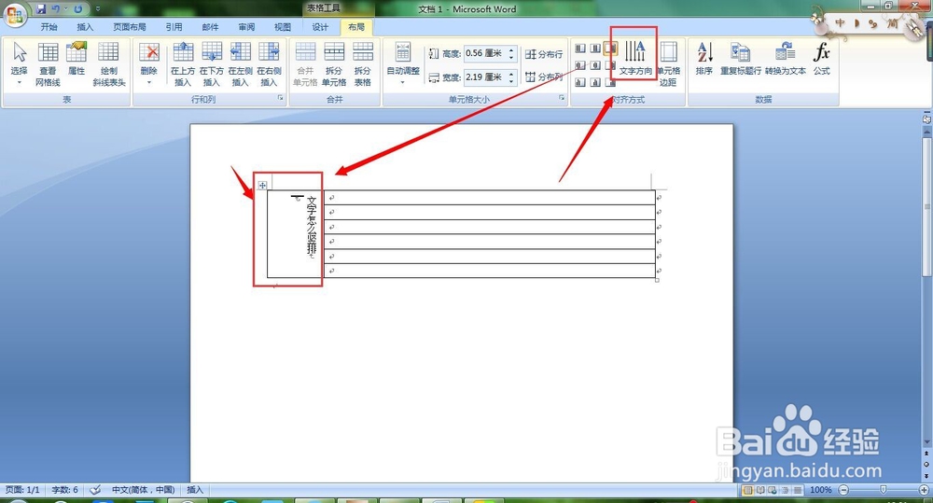Screen dimensions: 933x503
Task: Redo the last action
Action: click(78, 9)
